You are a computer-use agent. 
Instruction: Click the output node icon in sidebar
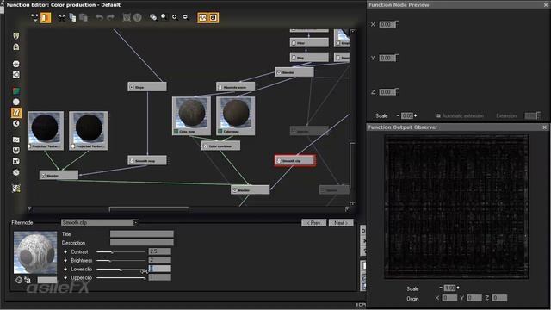click(x=16, y=46)
